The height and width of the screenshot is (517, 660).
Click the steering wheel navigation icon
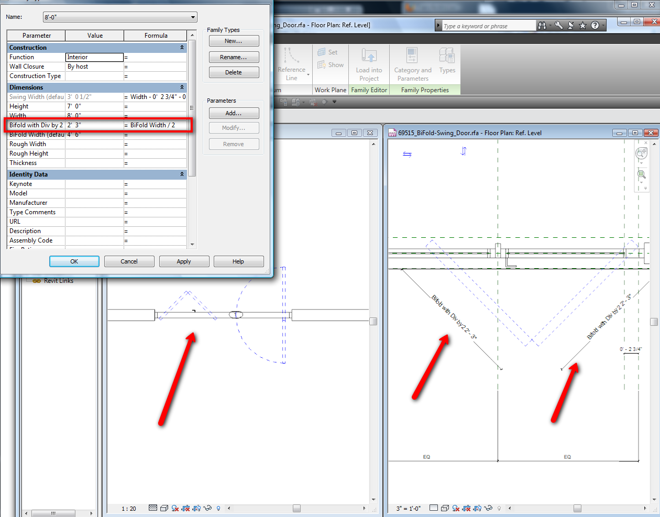[x=641, y=153]
